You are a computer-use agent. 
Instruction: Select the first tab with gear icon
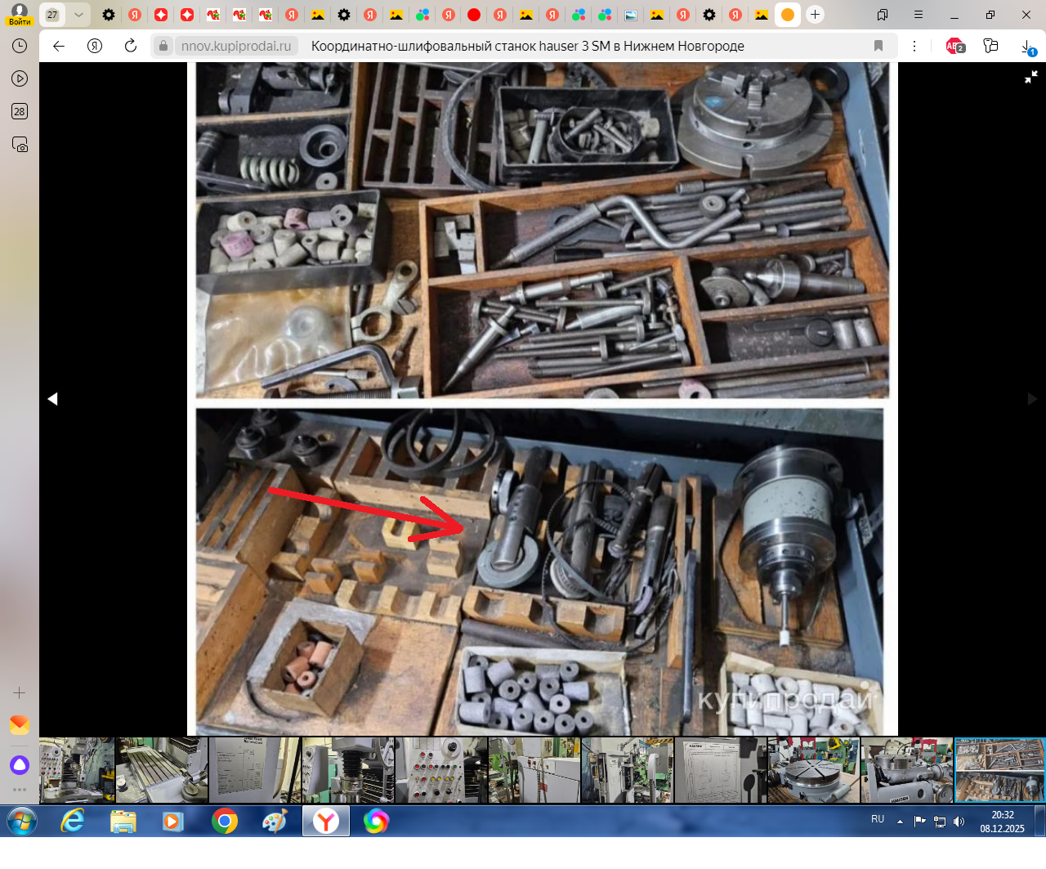[x=109, y=15]
